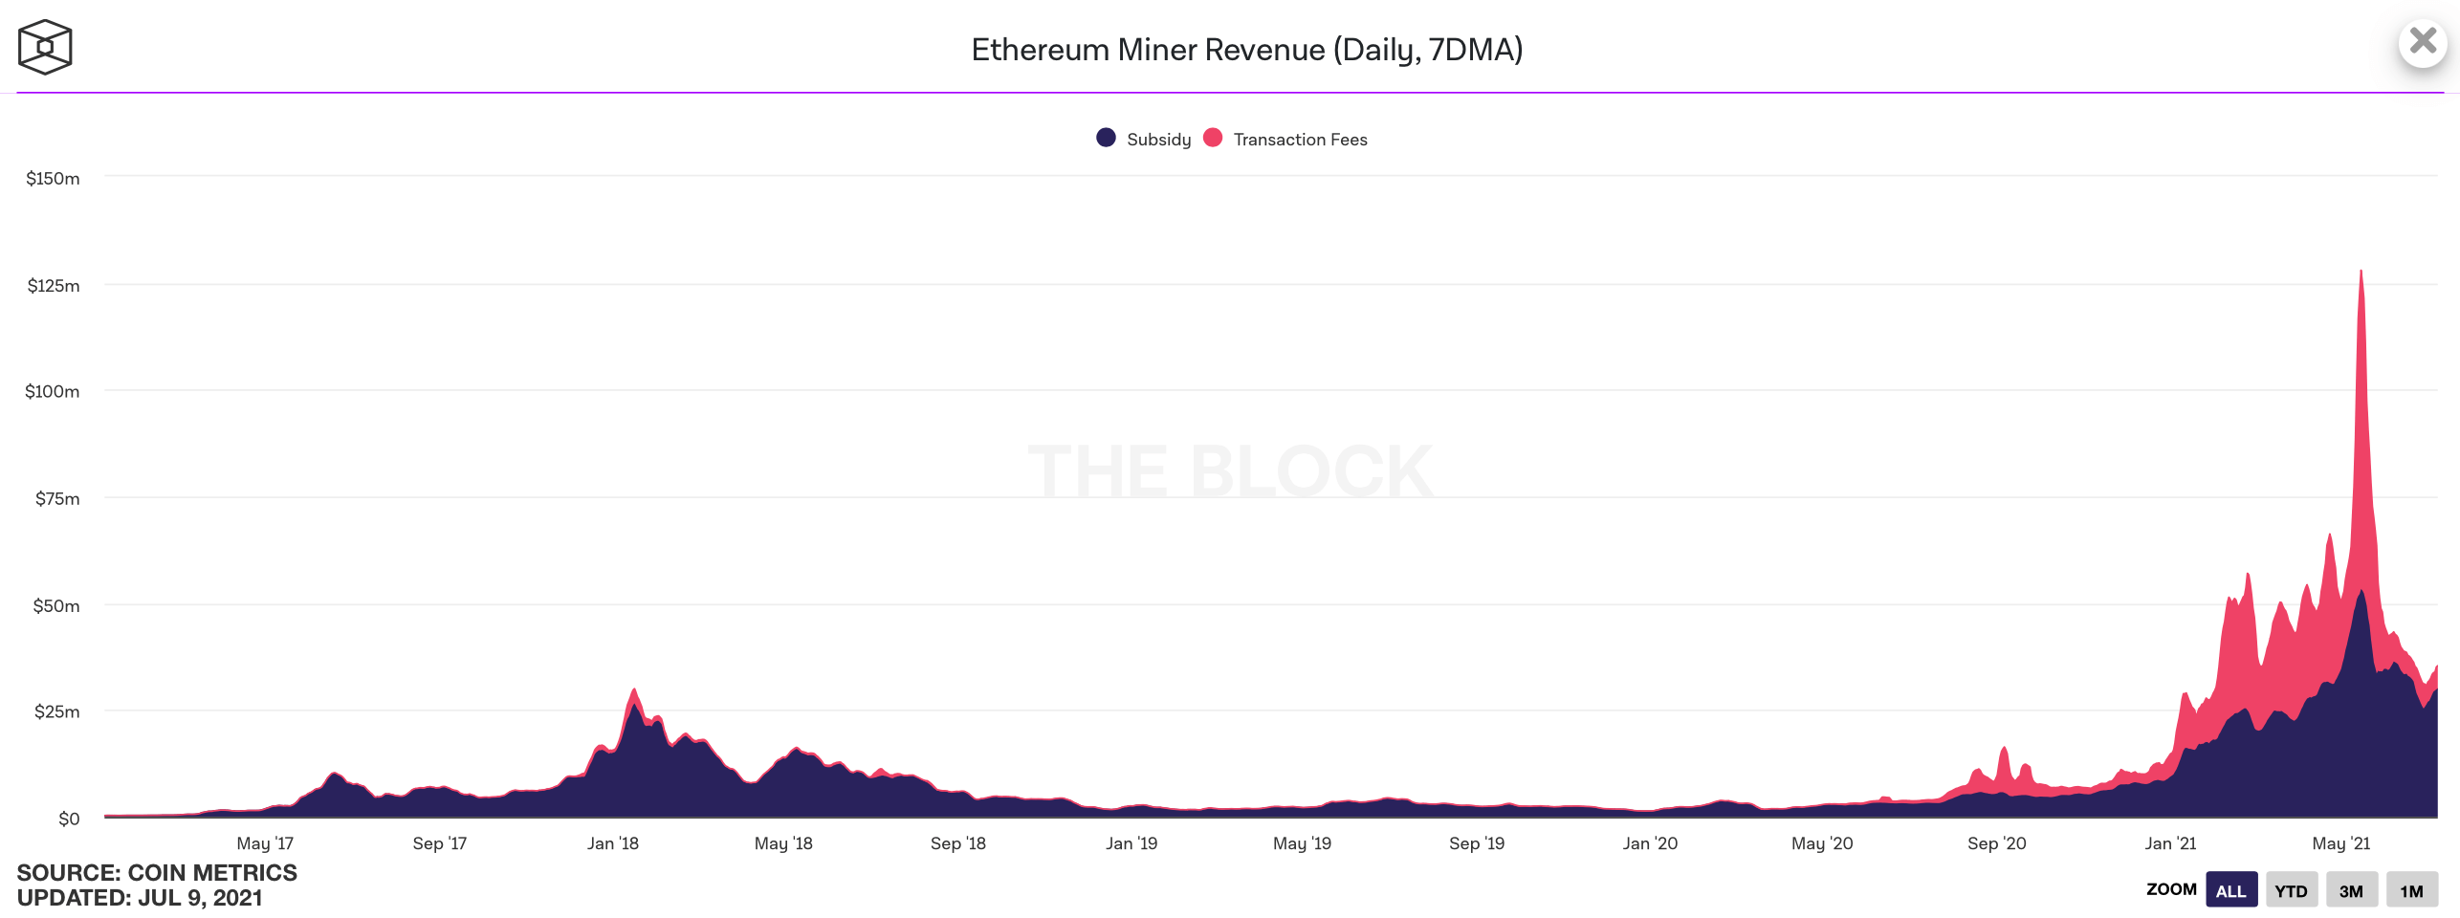2460x918 pixels.
Task: Click the May '21 x-axis label
Action: (2341, 843)
